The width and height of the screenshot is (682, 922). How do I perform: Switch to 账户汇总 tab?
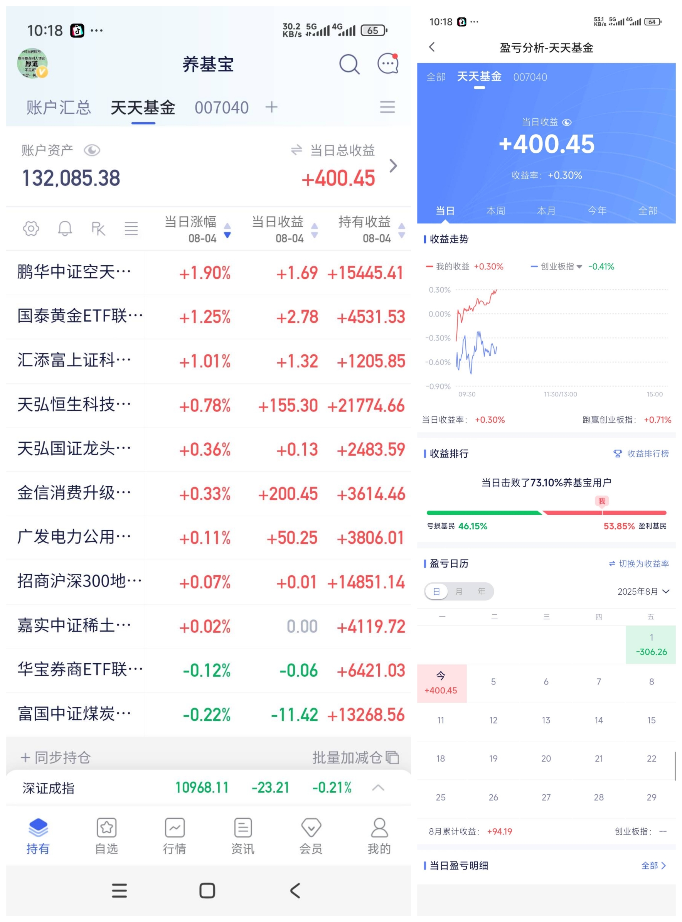coord(59,107)
